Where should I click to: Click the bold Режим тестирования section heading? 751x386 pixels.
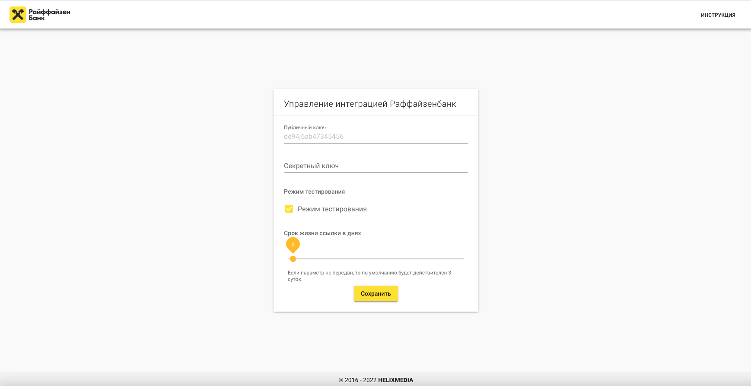(314, 191)
